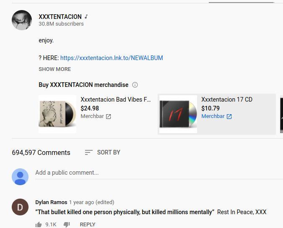Screen dimensions: 283x228
Task: Click Dylan Ramos commenter name
Action: pos(51,202)
